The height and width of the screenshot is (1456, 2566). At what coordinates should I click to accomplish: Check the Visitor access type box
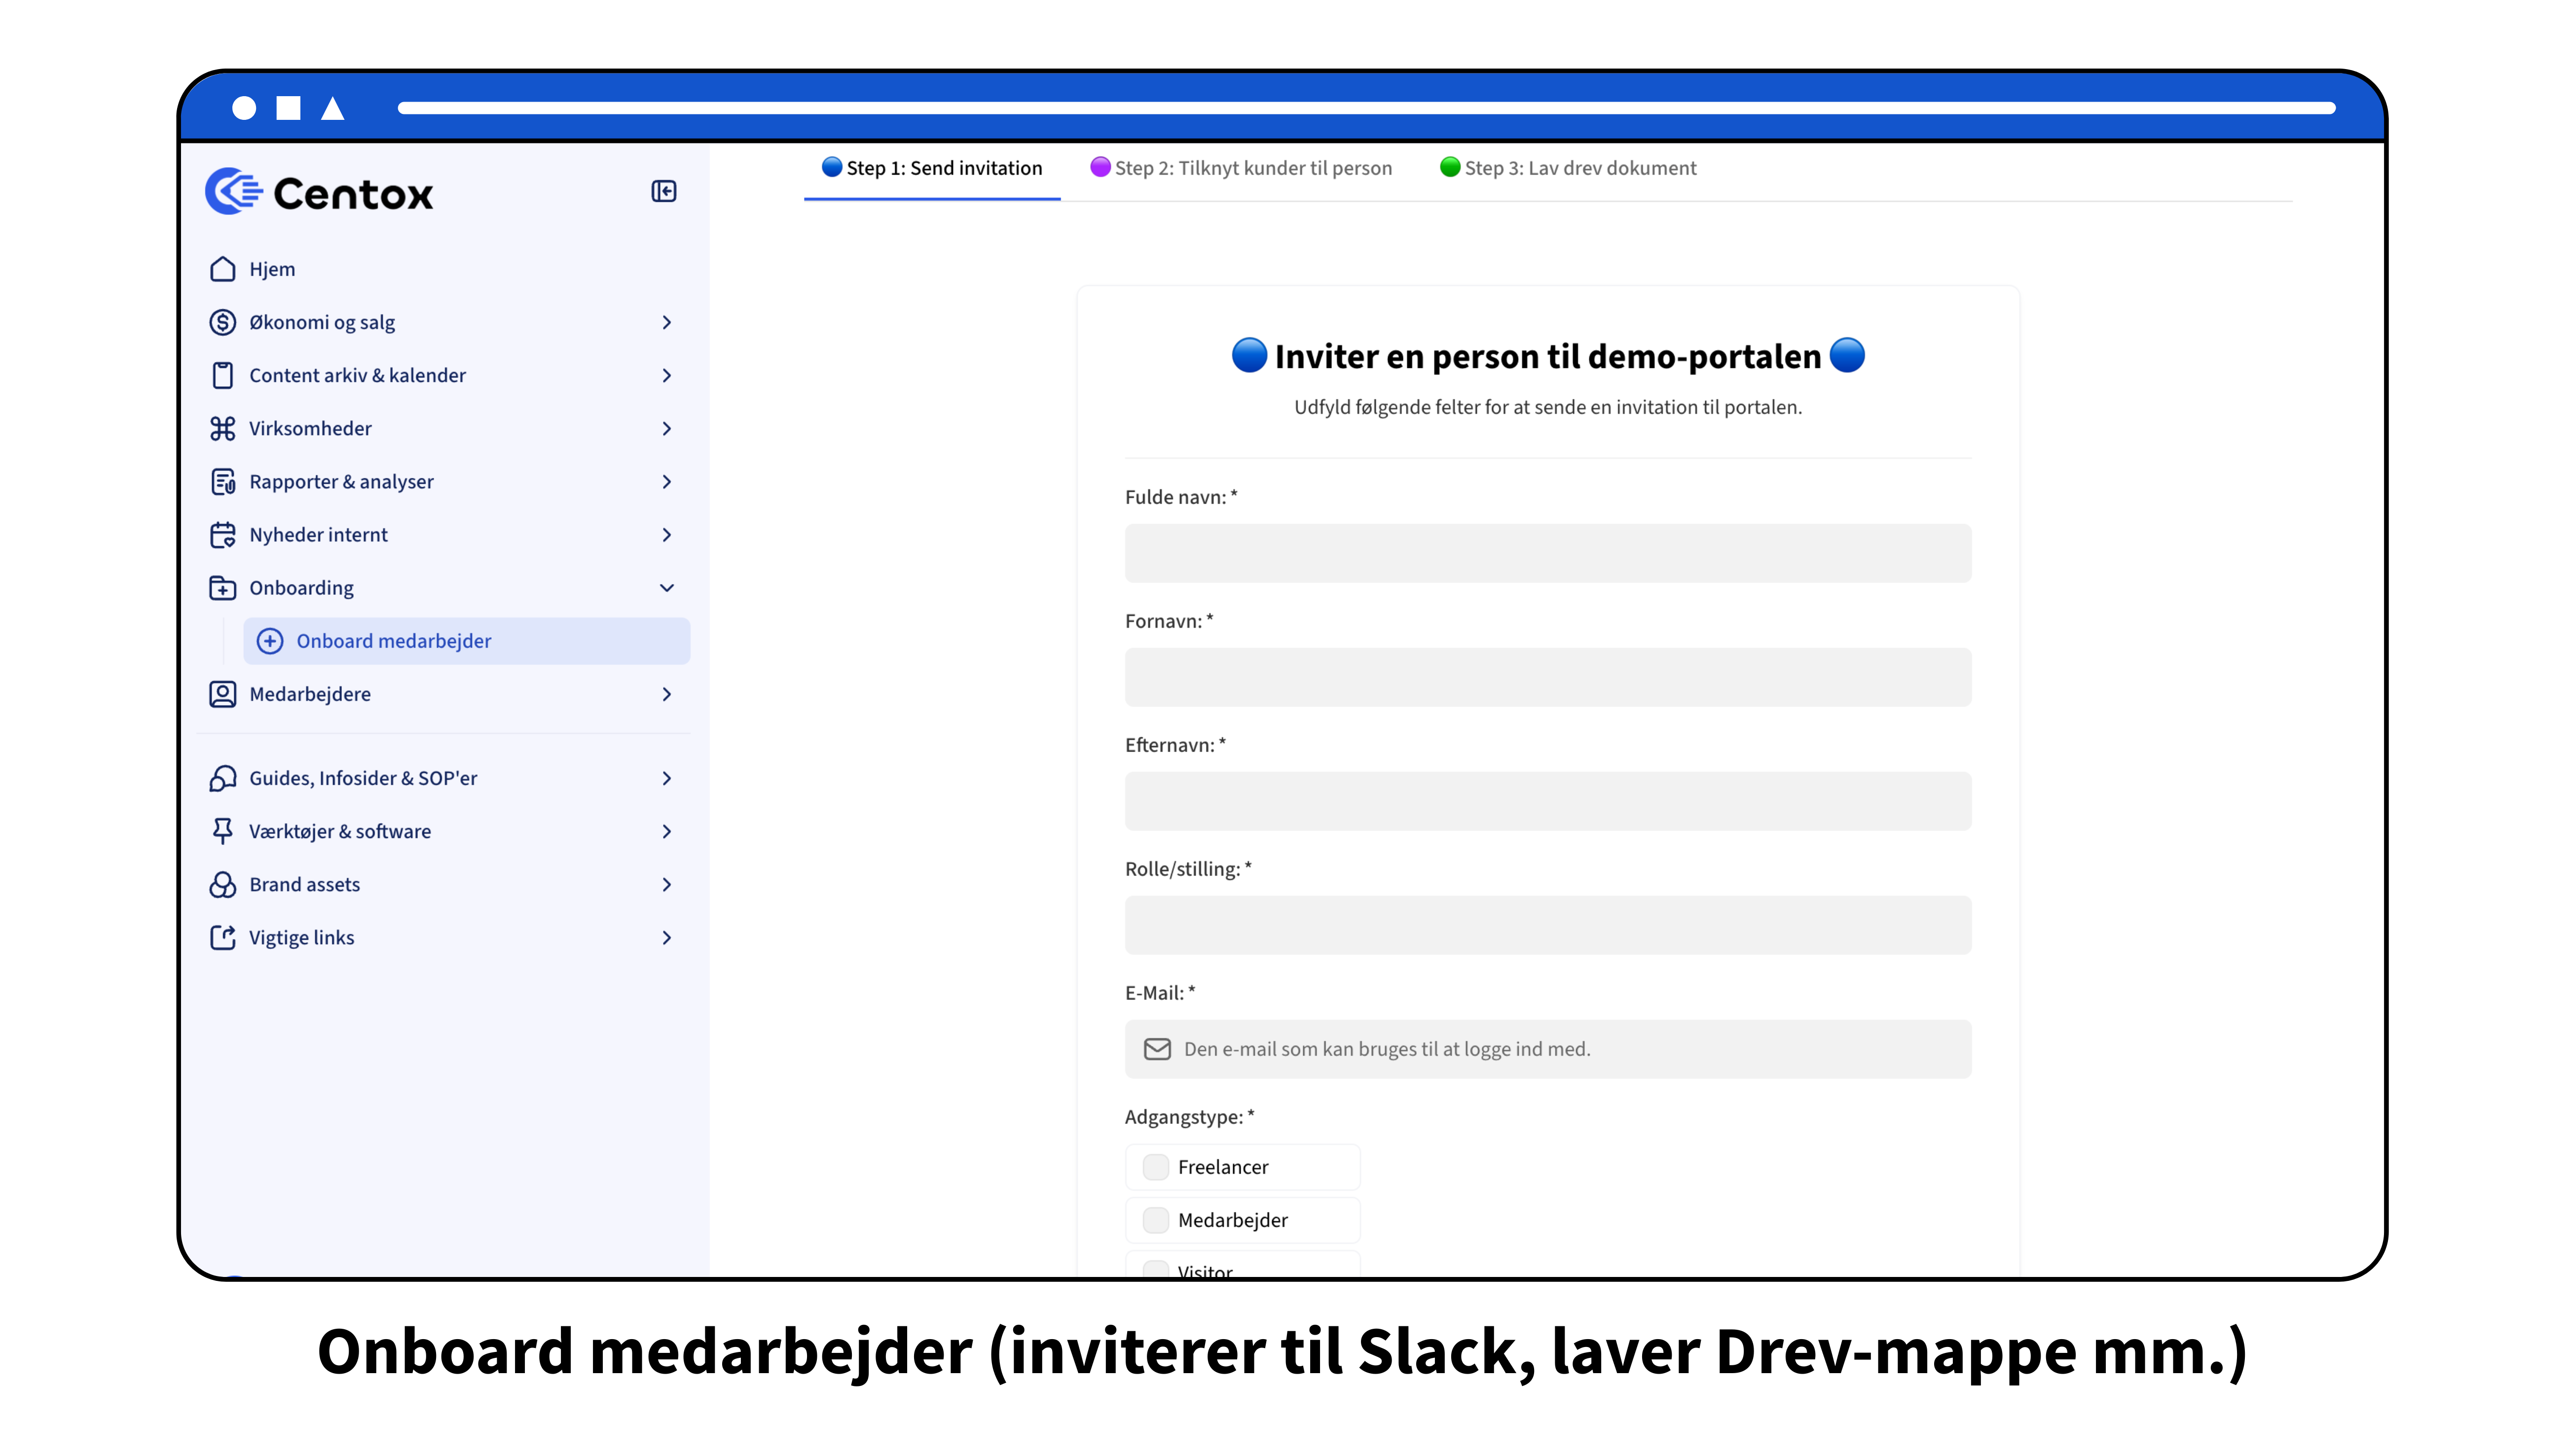tap(1155, 1268)
